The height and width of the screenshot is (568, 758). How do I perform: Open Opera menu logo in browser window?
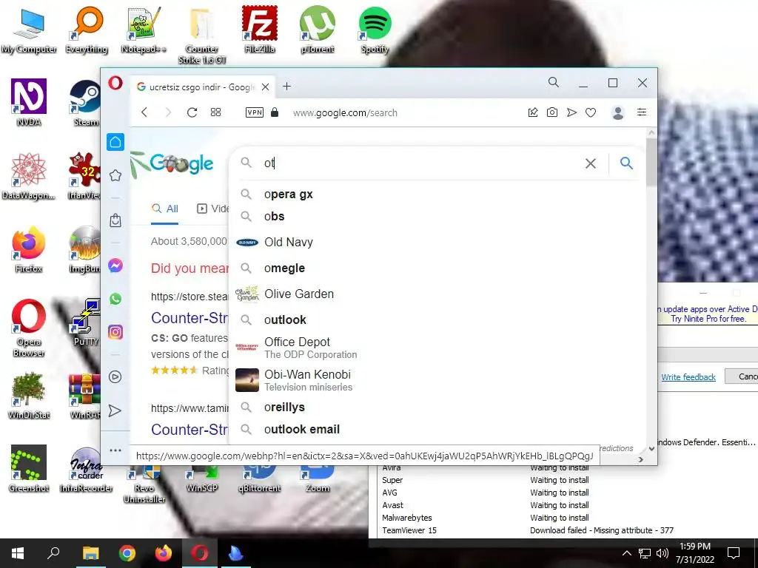point(115,83)
